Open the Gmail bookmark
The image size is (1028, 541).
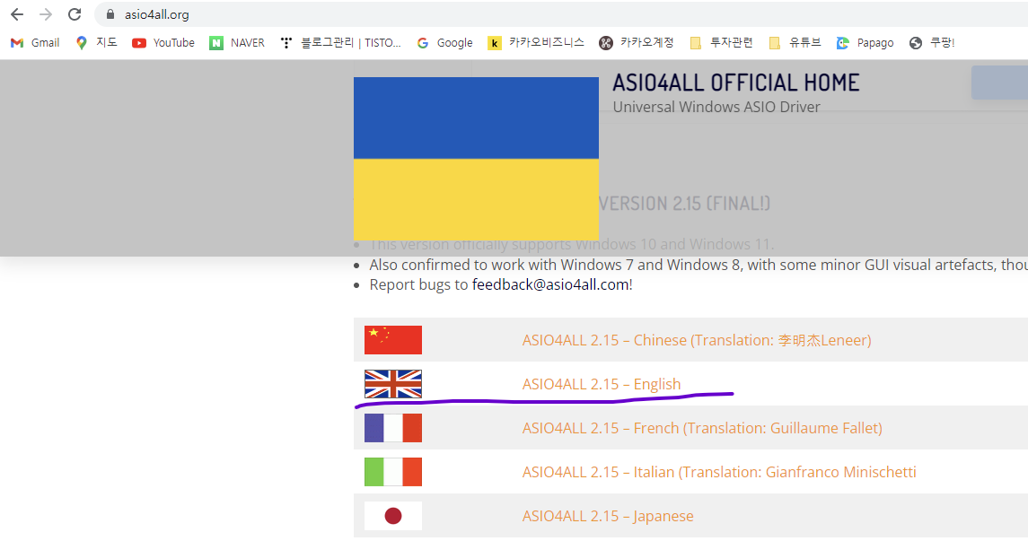coord(35,42)
